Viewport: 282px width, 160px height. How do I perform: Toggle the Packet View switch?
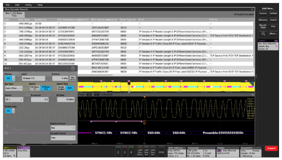click(x=10, y=111)
